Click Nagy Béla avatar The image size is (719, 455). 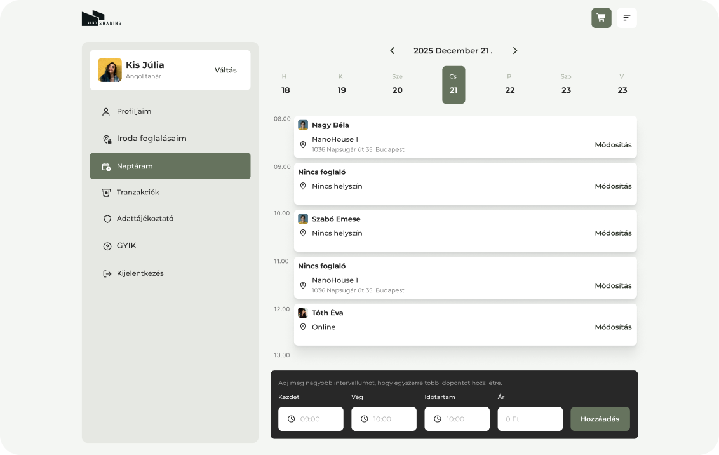click(303, 125)
